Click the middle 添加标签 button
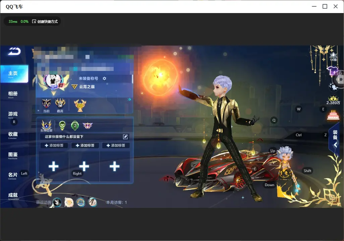 click(85, 146)
